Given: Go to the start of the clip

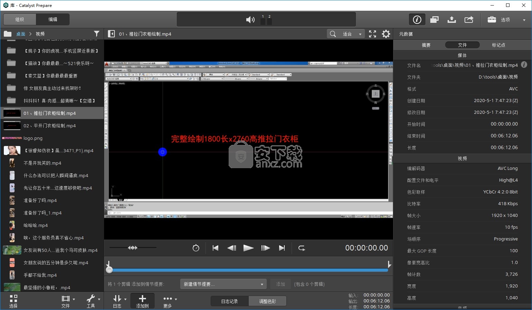Looking at the screenshot, I should (x=215, y=248).
